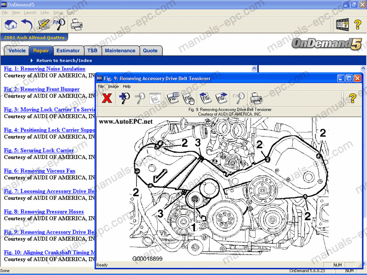Open the figure window File menu
The width and height of the screenshot is (367, 275).
coord(100,86)
